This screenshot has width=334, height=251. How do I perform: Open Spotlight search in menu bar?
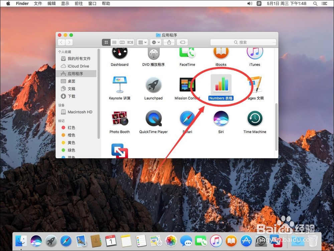pos(315,3)
